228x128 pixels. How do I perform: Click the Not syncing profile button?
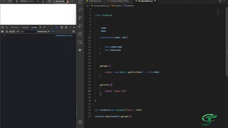(x=61, y=1)
